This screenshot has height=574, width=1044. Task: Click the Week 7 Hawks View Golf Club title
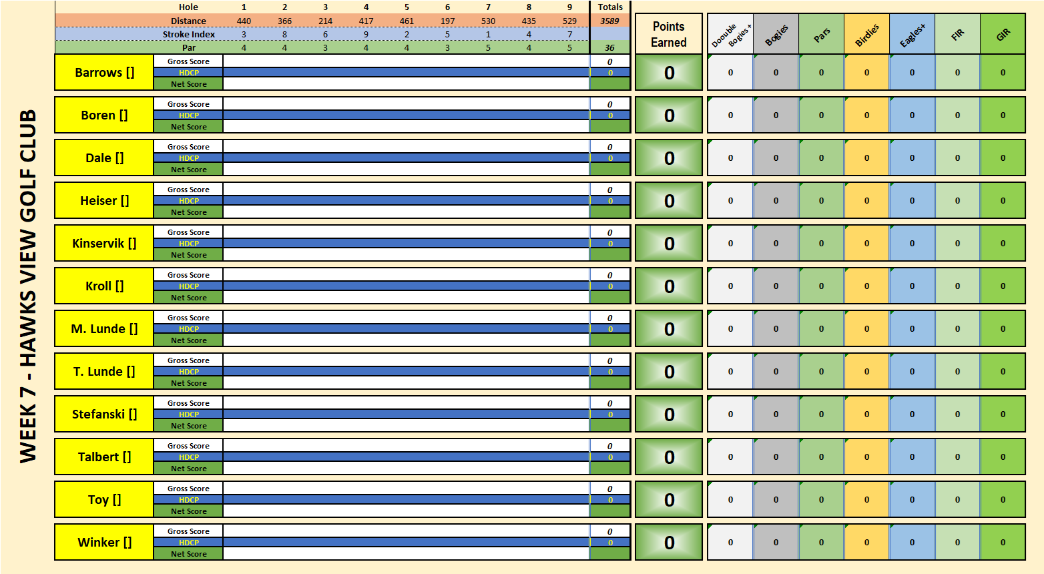pos(27,287)
